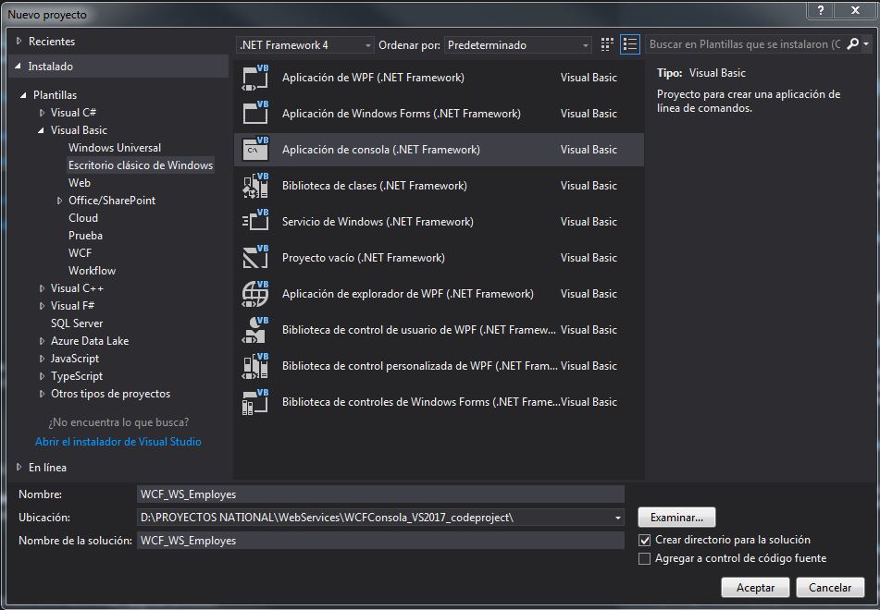Select 'Proyecto vacío (.NET Framework)' text
Viewport: 880px width, 610px height.
click(363, 258)
